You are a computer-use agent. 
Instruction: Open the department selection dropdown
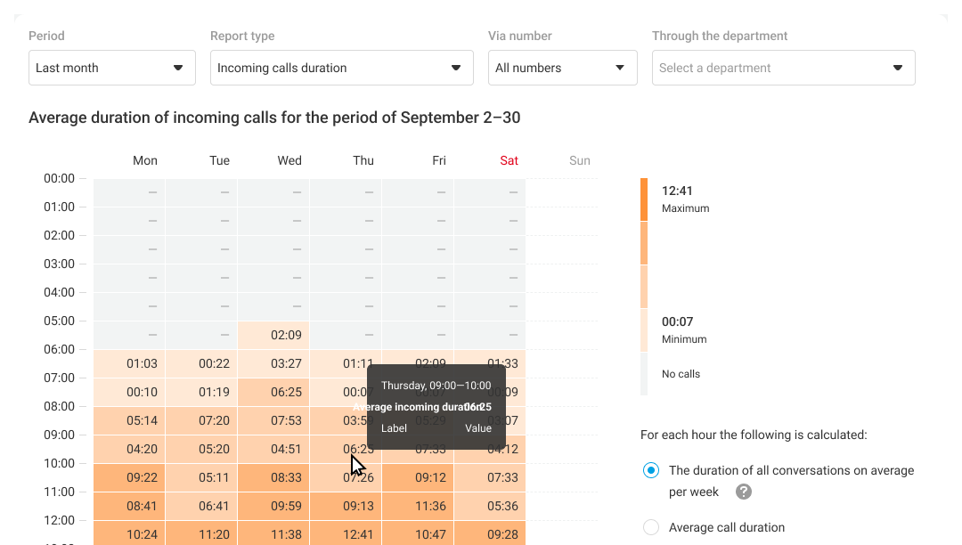click(784, 68)
